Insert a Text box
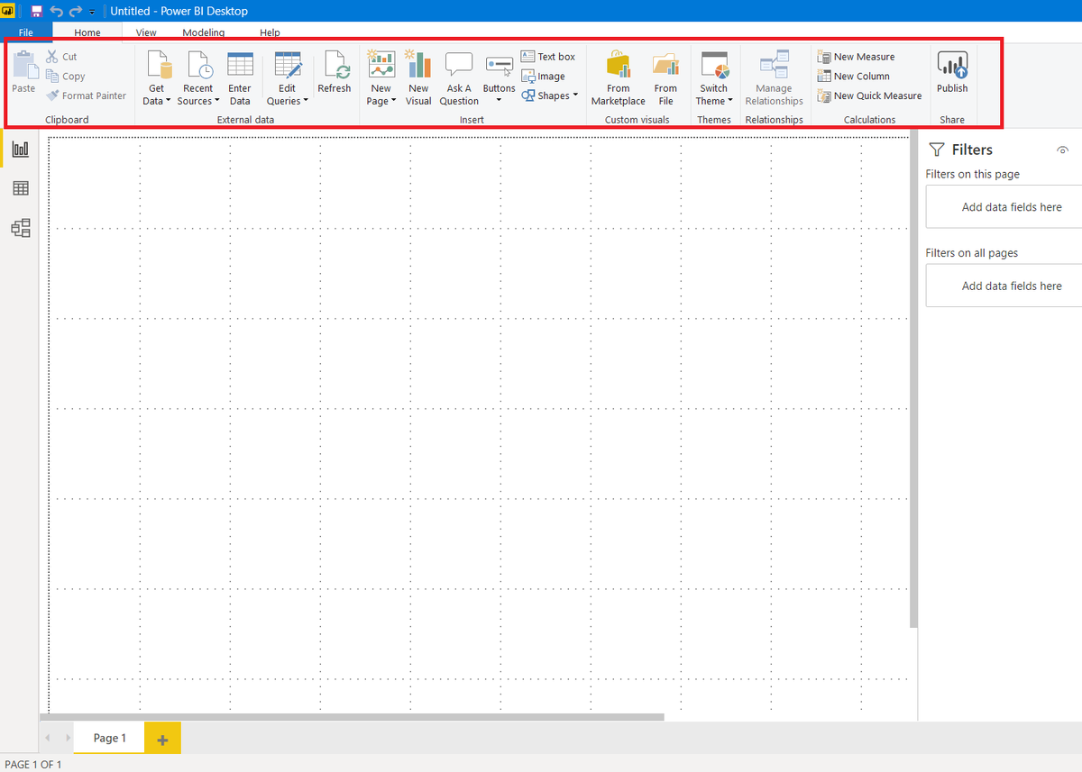The image size is (1082, 772). tap(548, 57)
